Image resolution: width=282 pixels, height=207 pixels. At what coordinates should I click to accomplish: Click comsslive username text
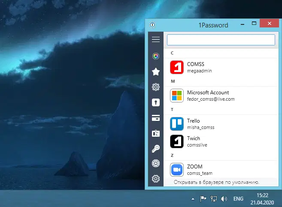click(197, 145)
